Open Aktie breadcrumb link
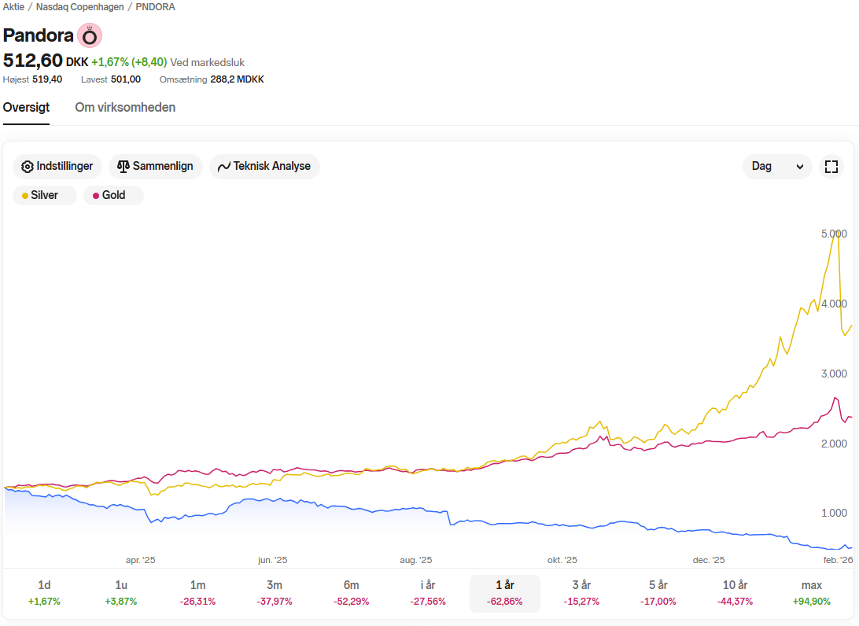The width and height of the screenshot is (859, 626). [13, 7]
